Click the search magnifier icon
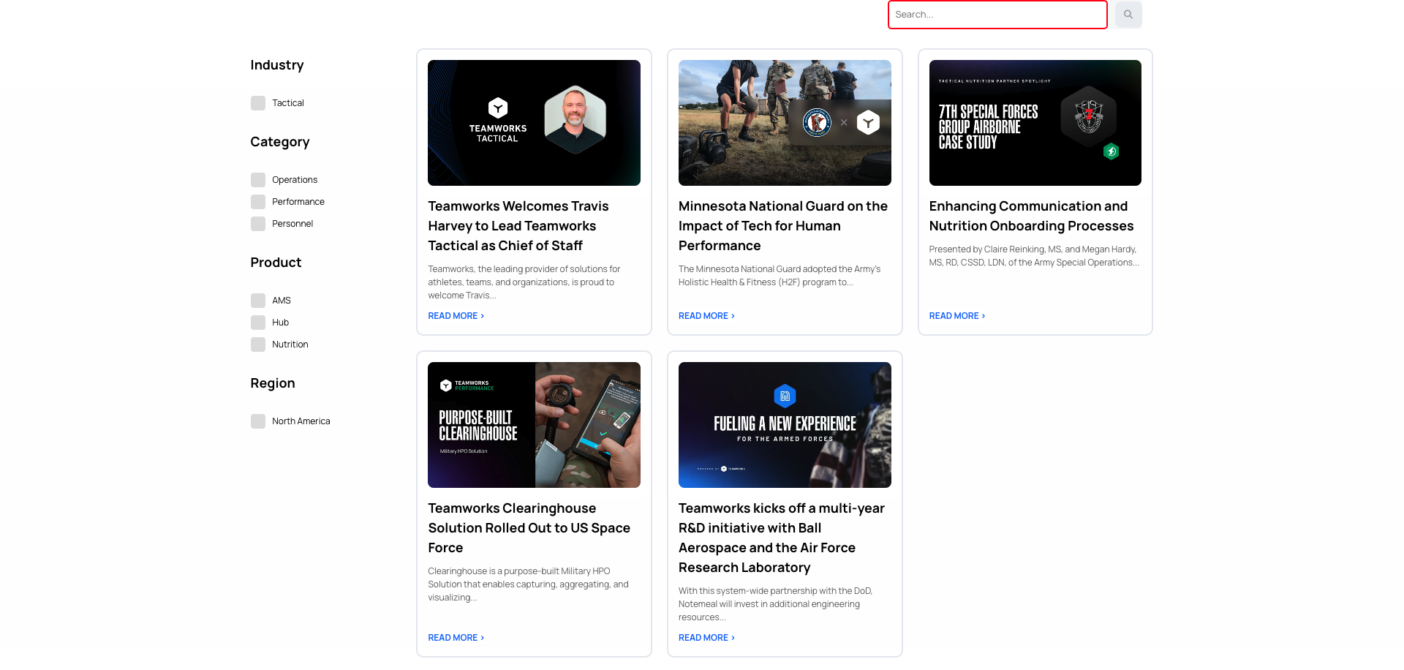This screenshot has height=670, width=1404. 1128,14
